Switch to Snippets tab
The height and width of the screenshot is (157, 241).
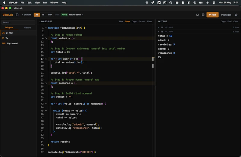point(9,27)
